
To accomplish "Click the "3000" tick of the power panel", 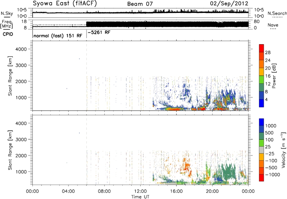I will (21, 65).
